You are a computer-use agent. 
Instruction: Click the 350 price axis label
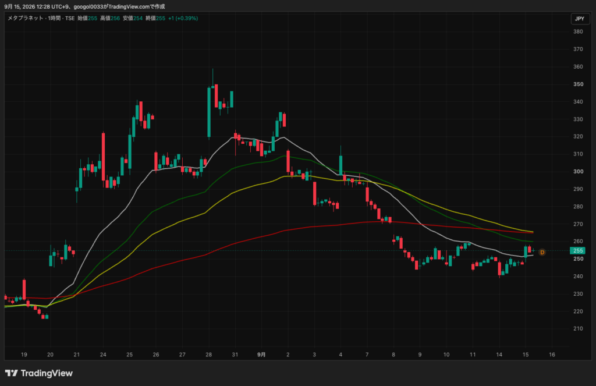point(578,84)
